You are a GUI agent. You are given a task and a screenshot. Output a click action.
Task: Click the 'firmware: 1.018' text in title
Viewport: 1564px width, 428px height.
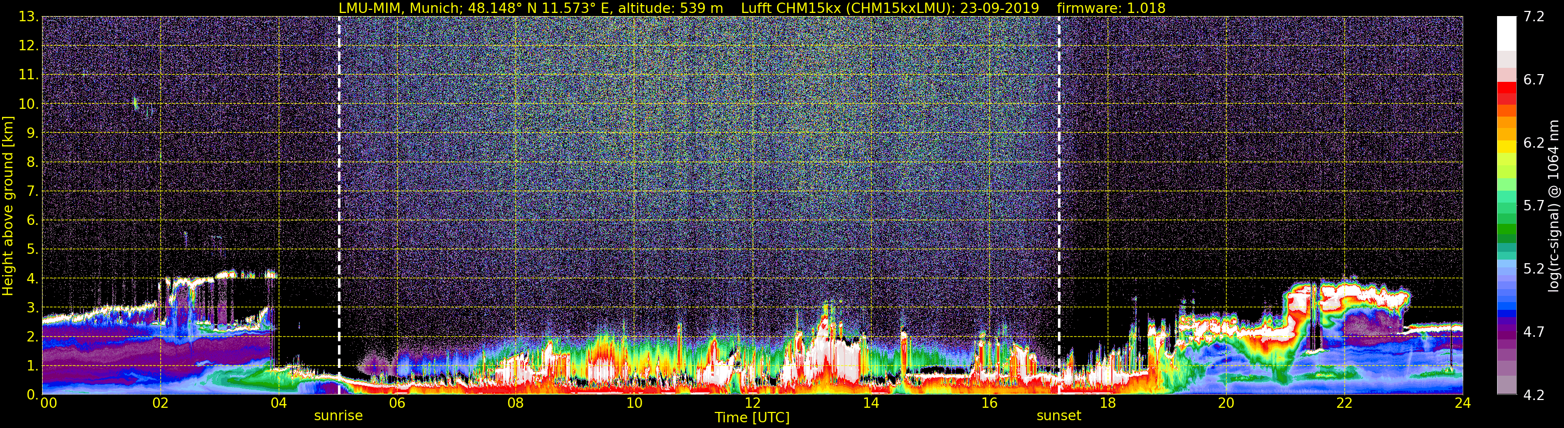[x=1111, y=8]
